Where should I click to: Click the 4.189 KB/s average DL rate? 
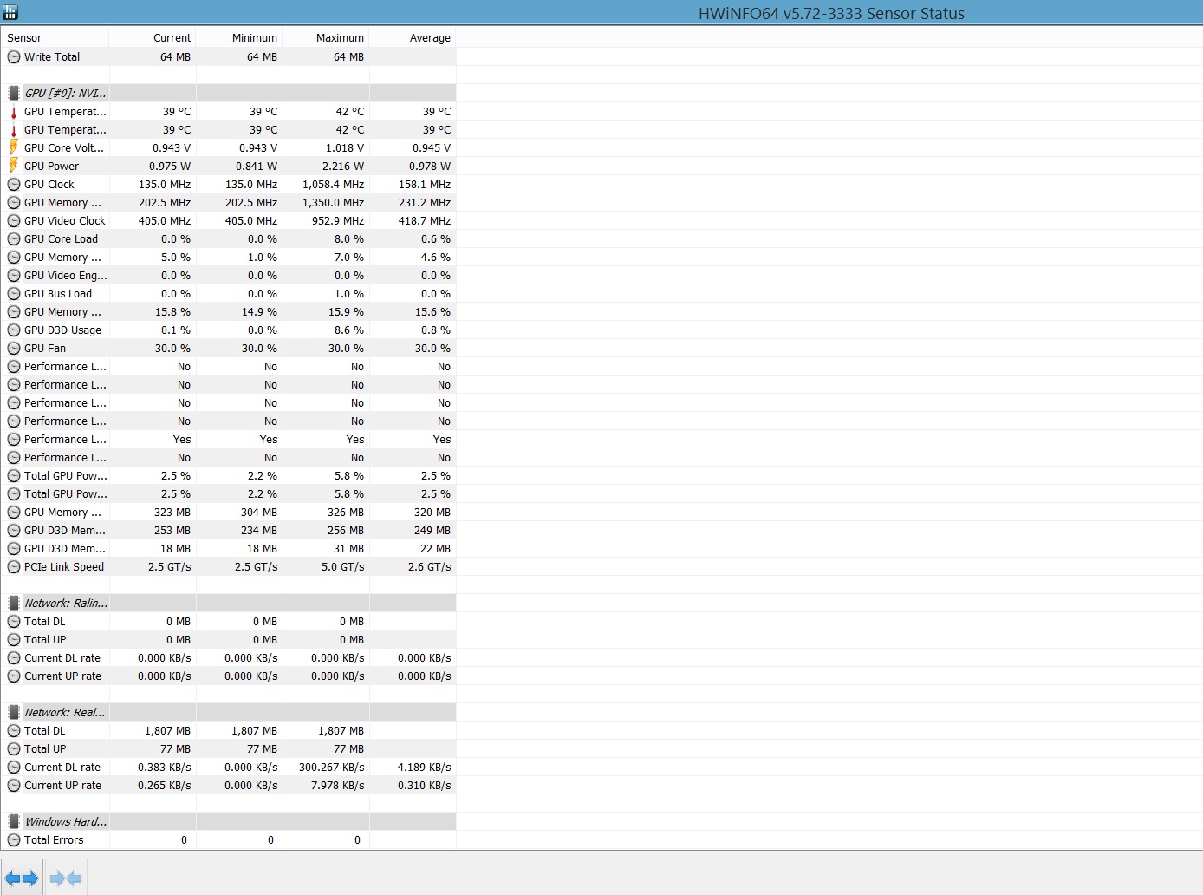(425, 768)
